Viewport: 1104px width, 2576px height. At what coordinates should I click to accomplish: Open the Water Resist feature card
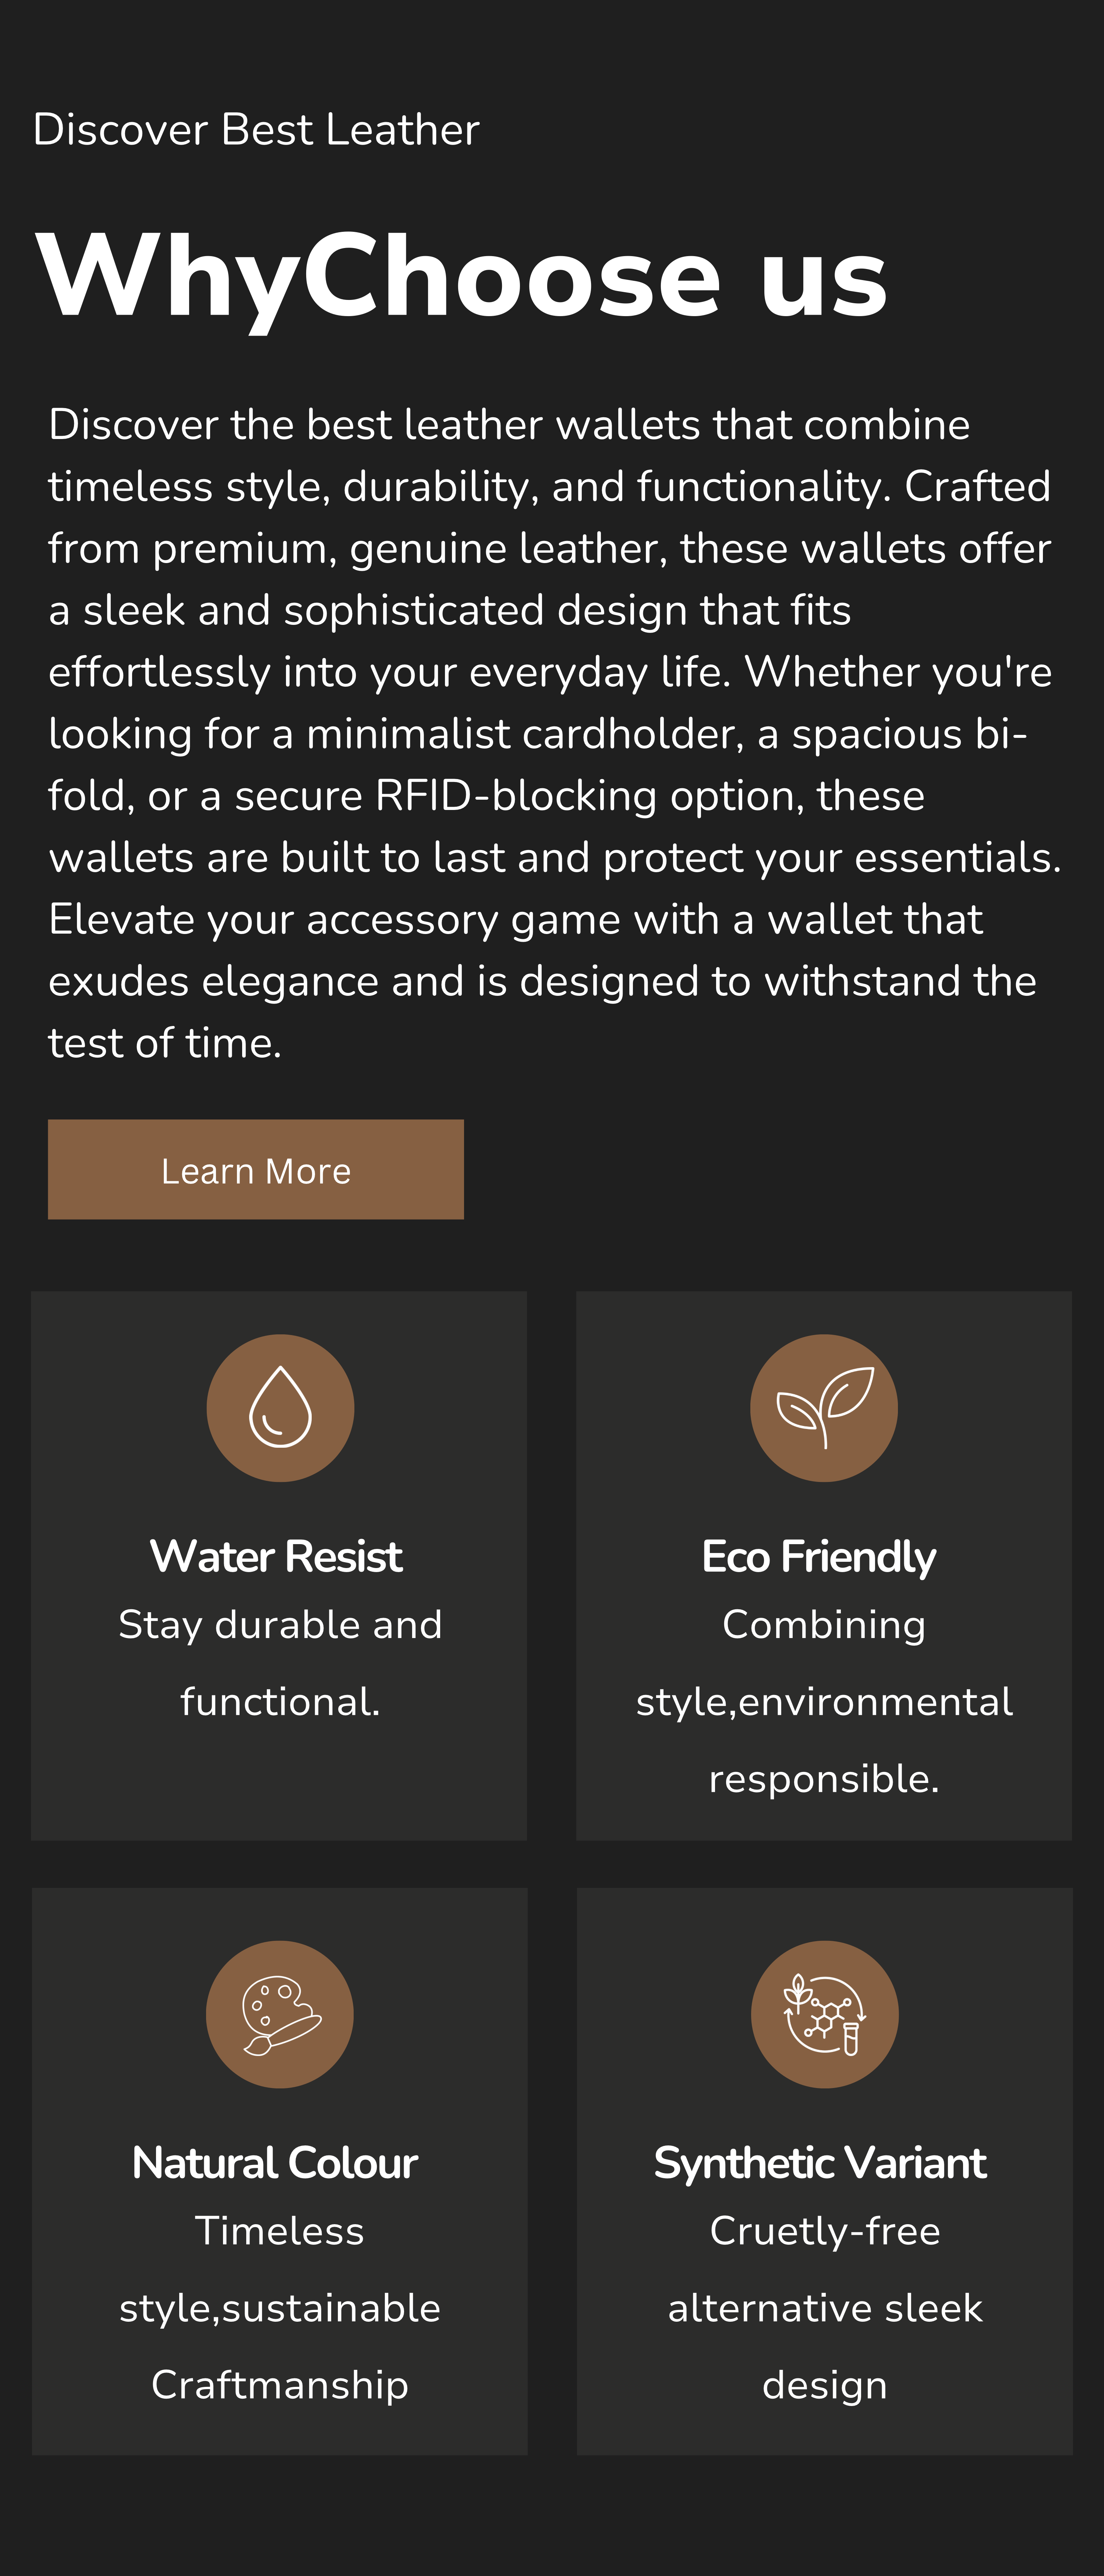point(279,1565)
